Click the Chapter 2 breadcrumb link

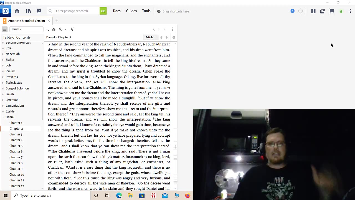coord(64,37)
